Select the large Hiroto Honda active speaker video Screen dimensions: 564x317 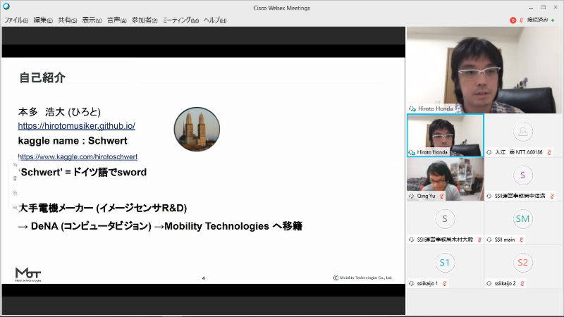(484, 70)
